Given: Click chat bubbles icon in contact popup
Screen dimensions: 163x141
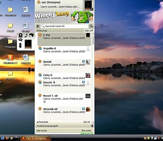Looking at the screenshot, I should (32, 35).
